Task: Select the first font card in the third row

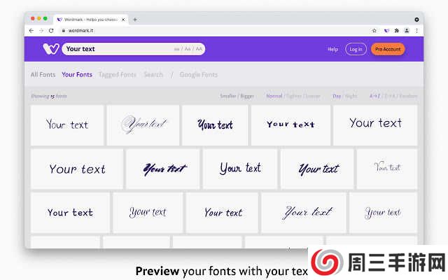Action: (x=70, y=213)
